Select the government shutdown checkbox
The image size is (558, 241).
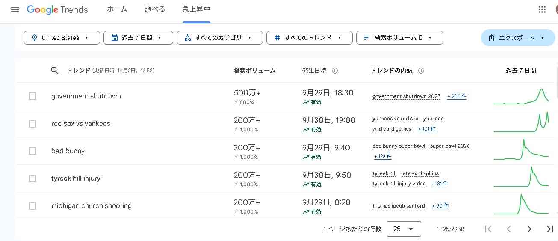(x=32, y=96)
